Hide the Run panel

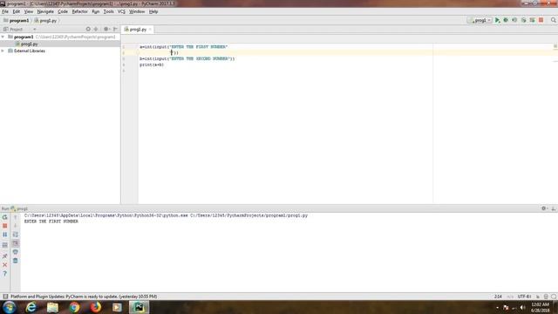pyautogui.click(x=554, y=208)
